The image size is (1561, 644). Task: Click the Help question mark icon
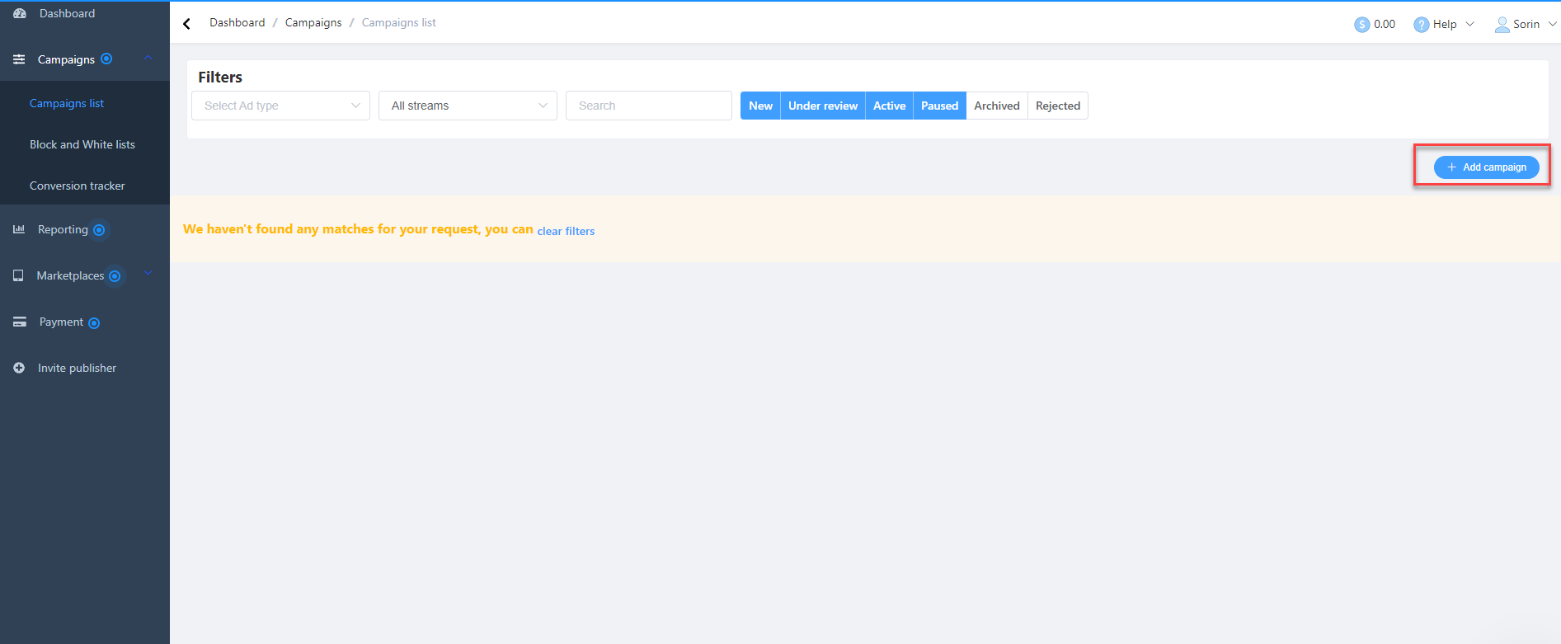(x=1421, y=25)
